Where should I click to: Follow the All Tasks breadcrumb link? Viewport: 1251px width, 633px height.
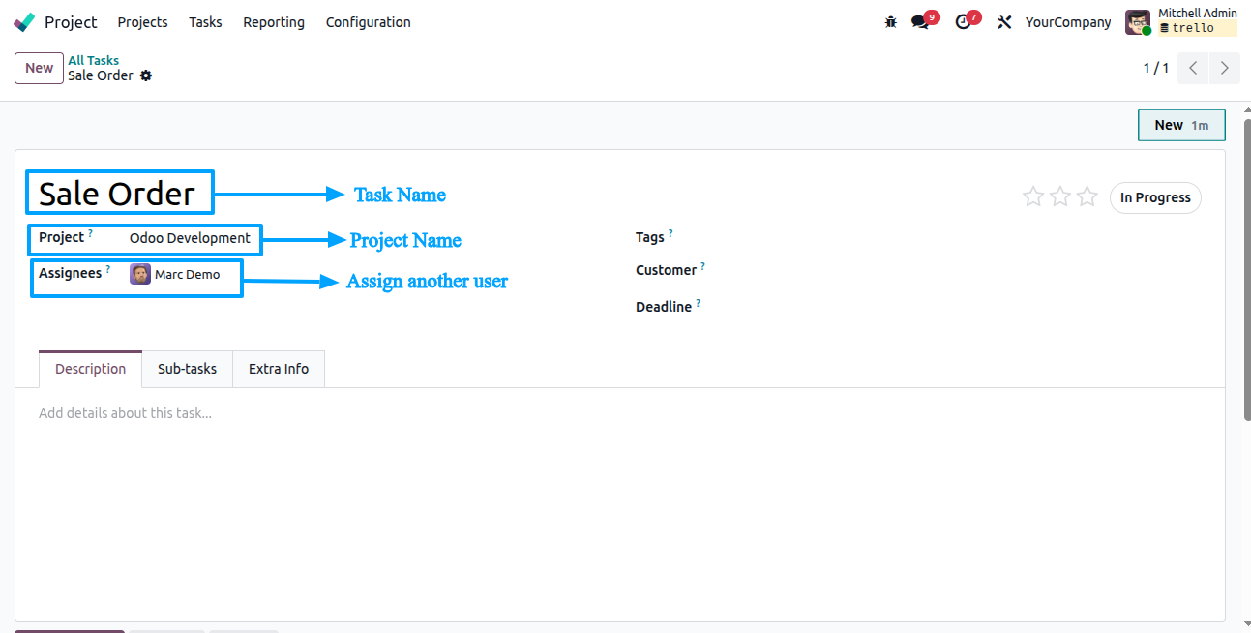coord(93,60)
